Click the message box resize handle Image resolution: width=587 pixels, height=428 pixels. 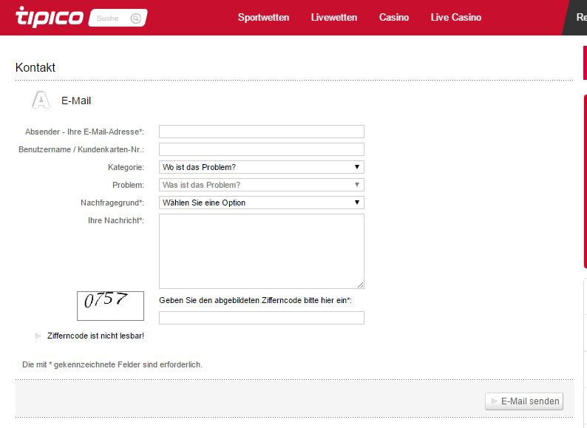coord(361,285)
